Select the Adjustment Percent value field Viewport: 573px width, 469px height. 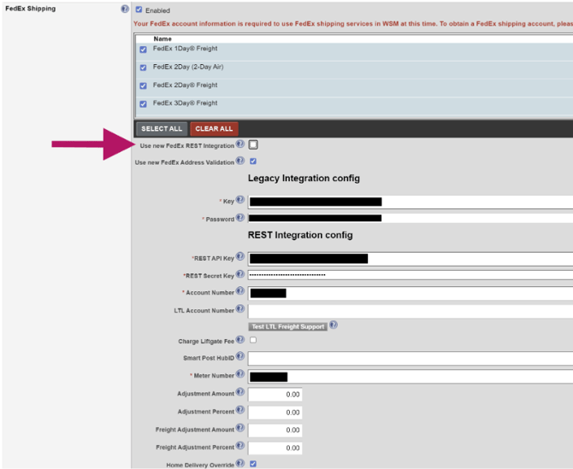click(275, 413)
